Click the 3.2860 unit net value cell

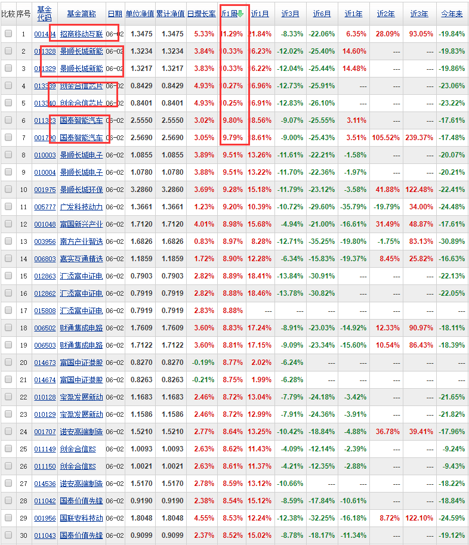(141, 190)
